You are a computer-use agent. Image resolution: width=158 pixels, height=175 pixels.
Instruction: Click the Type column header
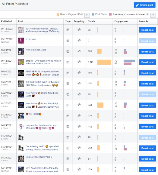(x=68, y=21)
